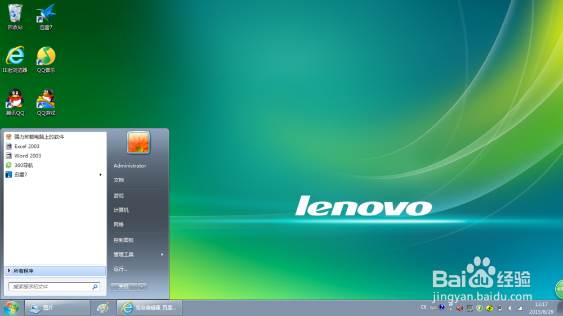Open the QQ游戏 desktop shortcut
Screen dimensions: 563x316
tap(46, 102)
